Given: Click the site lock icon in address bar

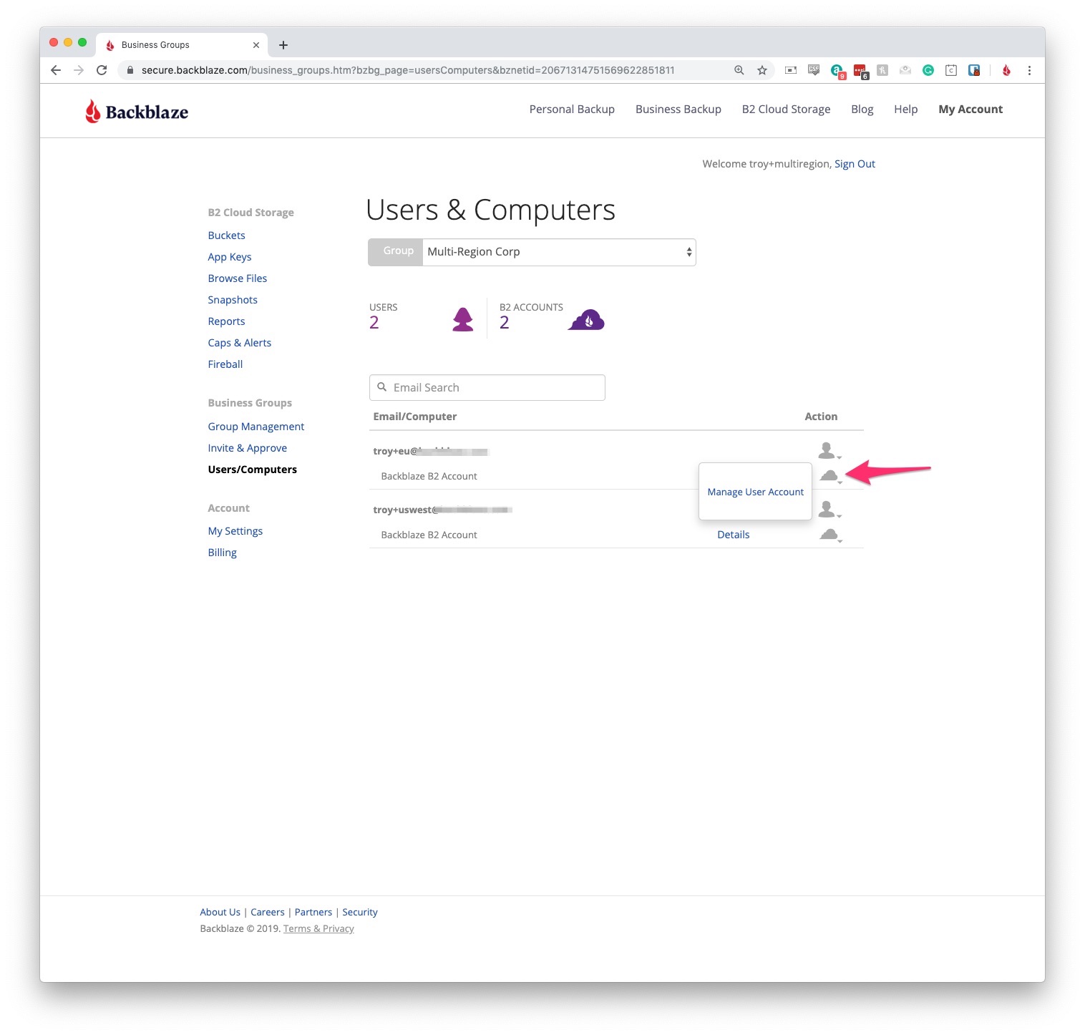Looking at the screenshot, I should 130,70.
